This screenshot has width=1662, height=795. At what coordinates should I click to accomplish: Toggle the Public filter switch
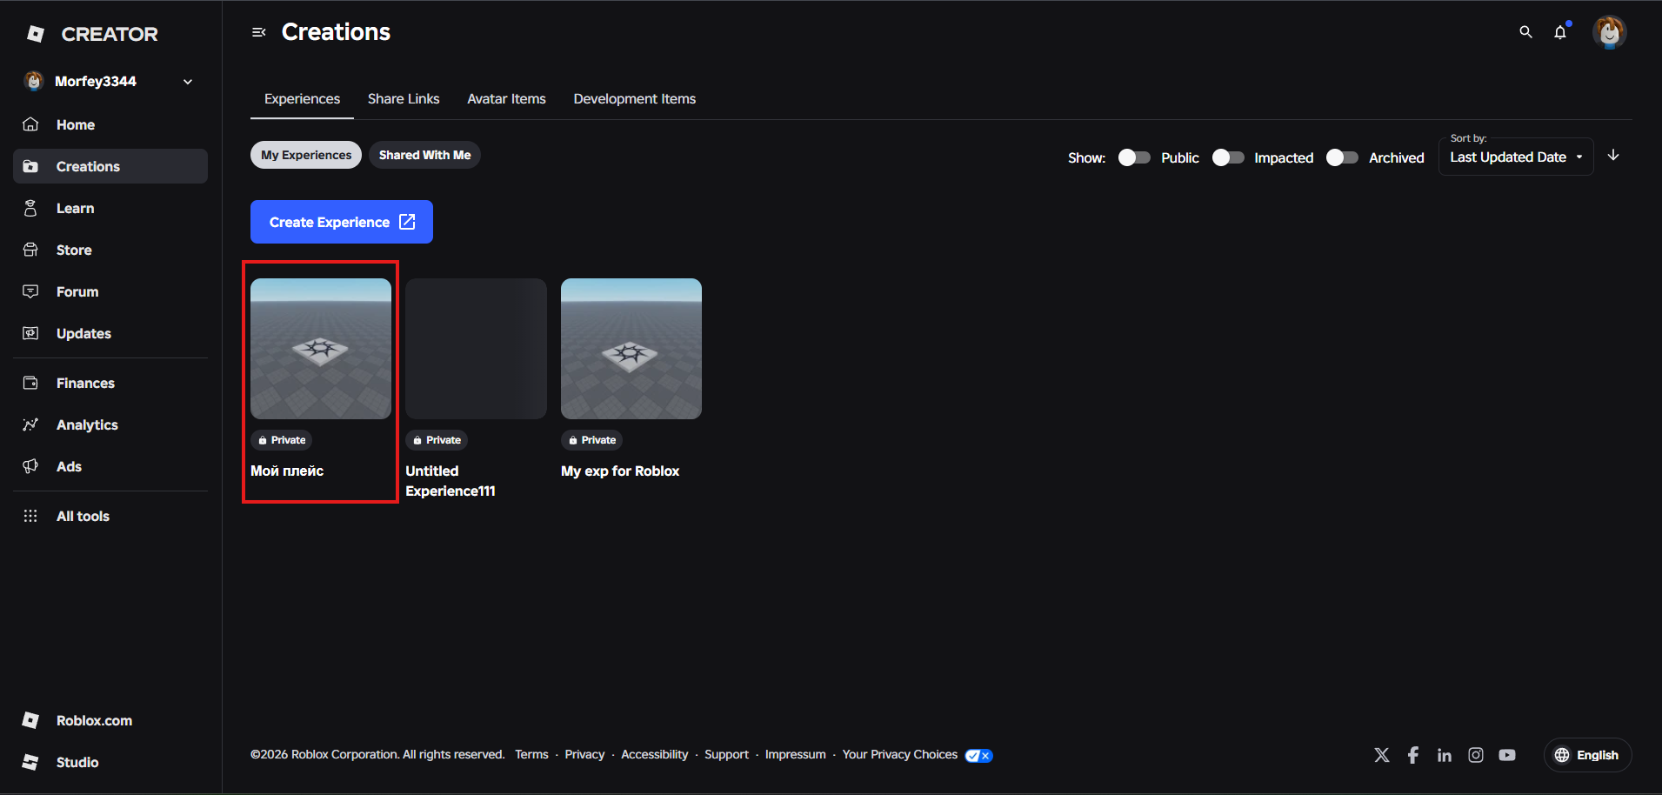click(x=1134, y=157)
